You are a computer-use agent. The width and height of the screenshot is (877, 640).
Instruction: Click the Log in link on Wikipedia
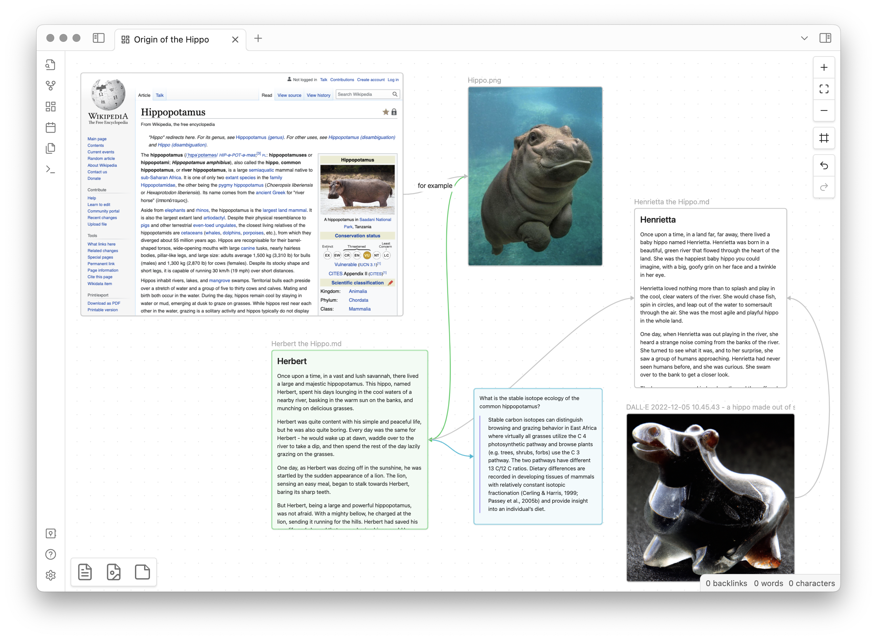point(394,82)
